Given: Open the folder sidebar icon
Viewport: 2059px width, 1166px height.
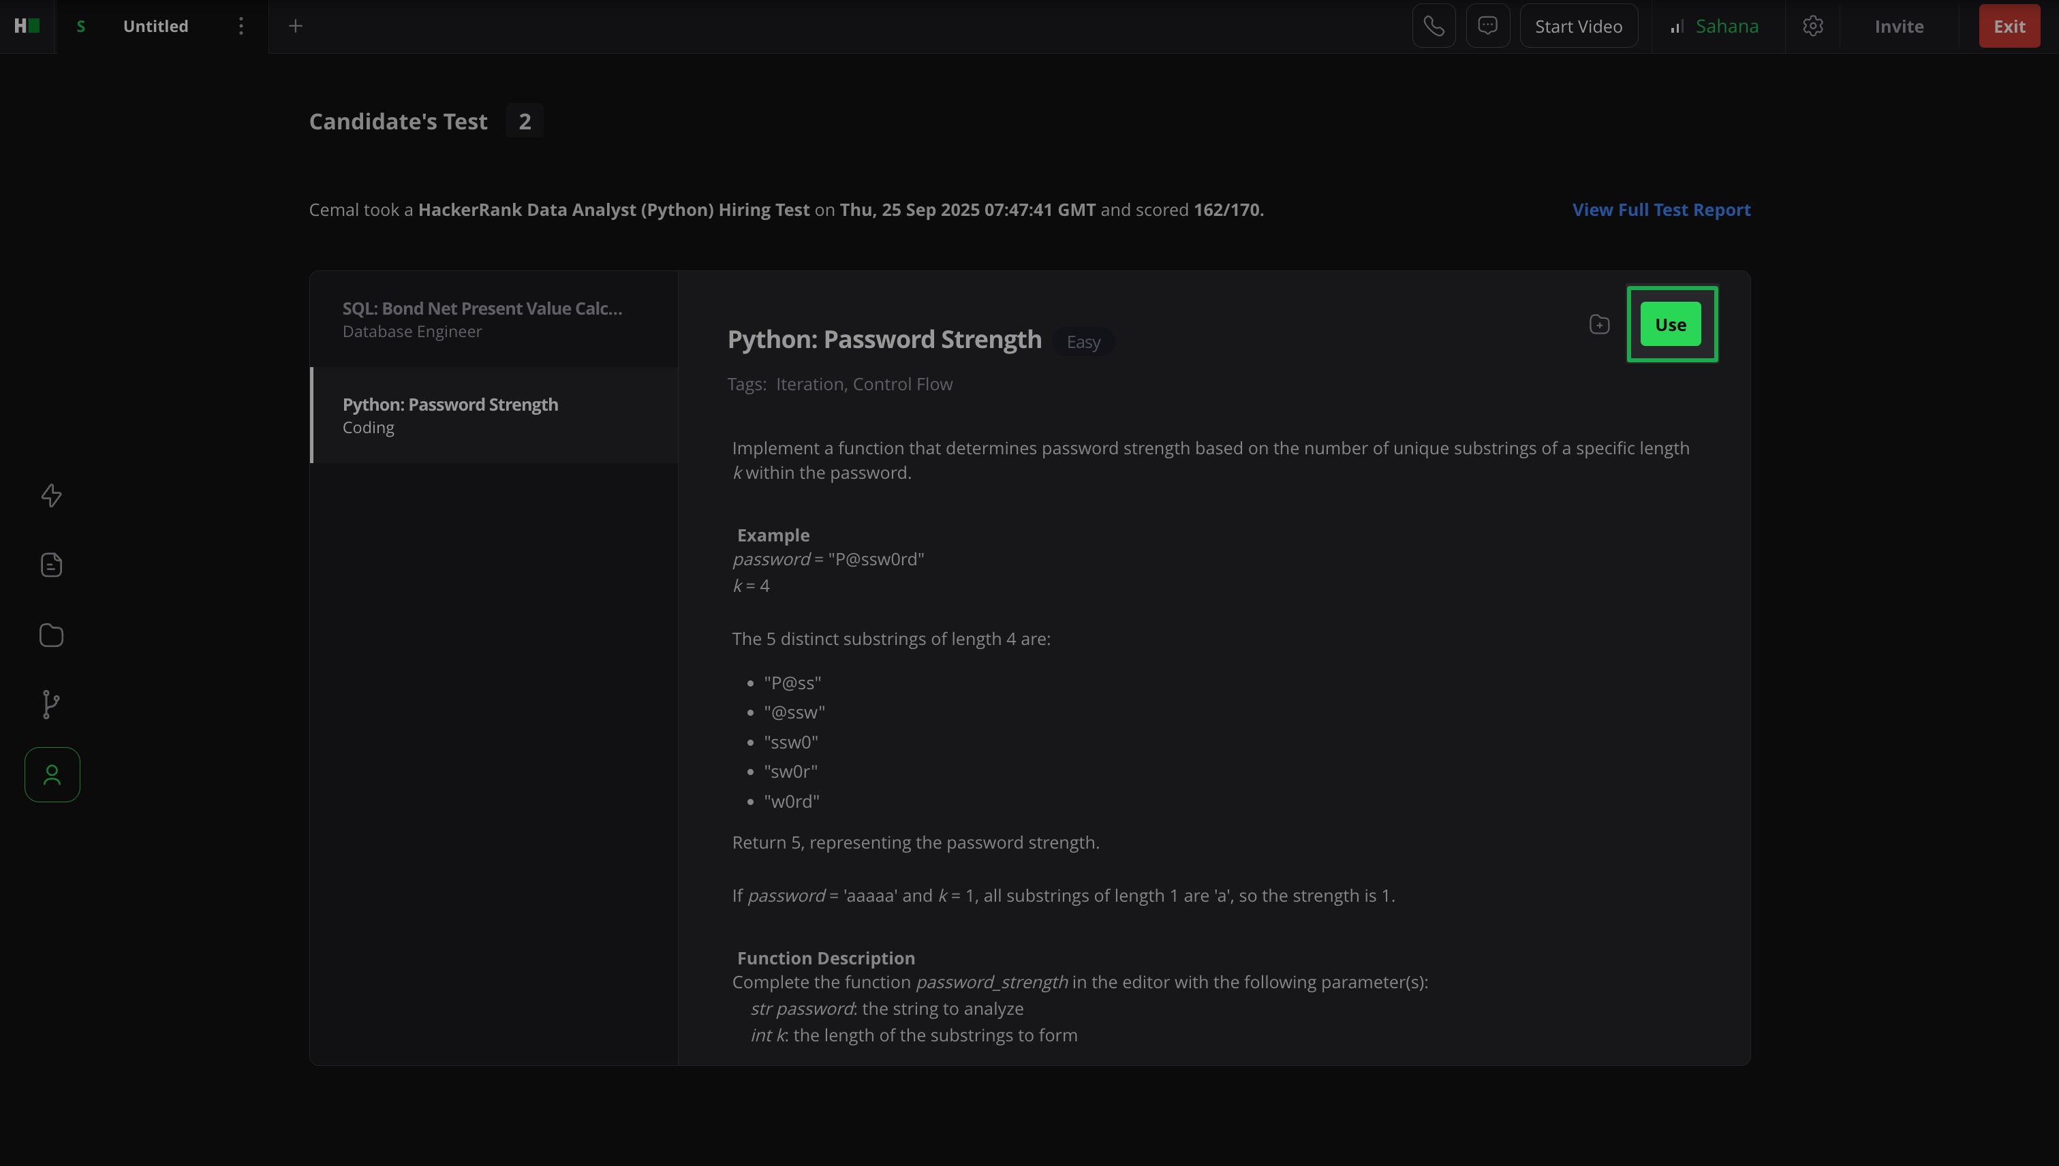Looking at the screenshot, I should coord(51,635).
